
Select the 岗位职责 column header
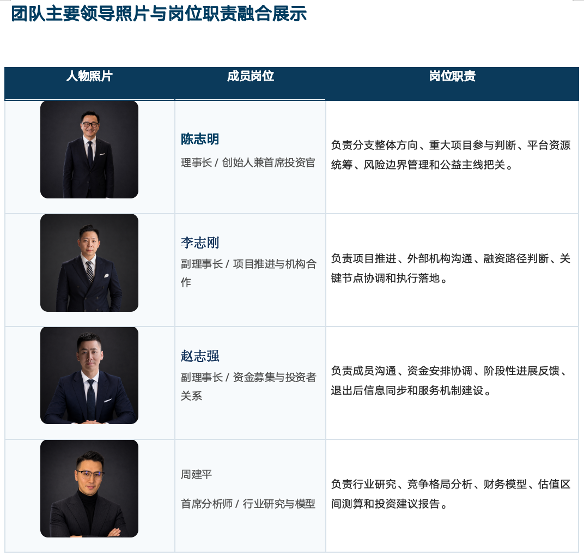tap(452, 76)
